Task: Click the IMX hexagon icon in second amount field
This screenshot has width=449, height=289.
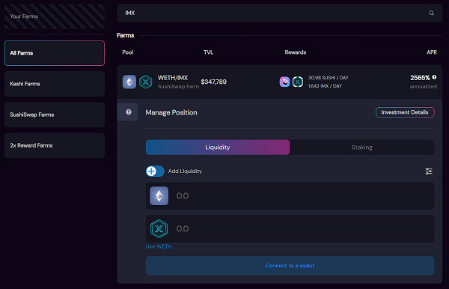Action: coord(159,228)
